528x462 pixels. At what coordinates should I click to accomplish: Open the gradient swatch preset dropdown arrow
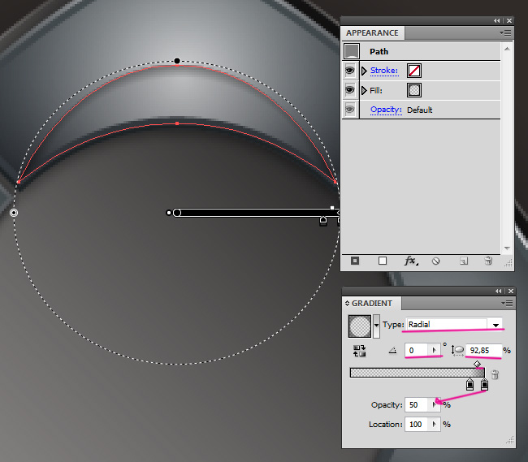point(376,326)
